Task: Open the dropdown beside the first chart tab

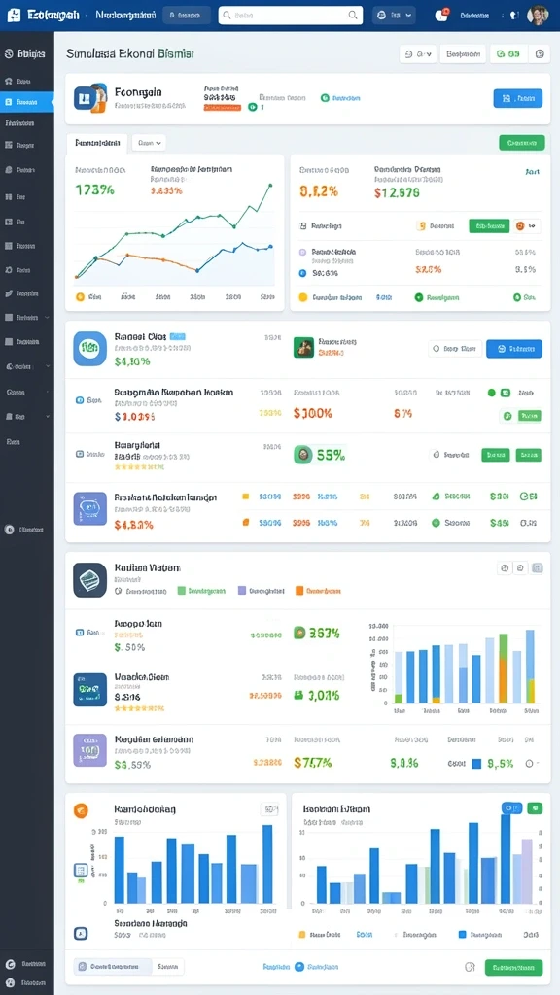Action: click(x=149, y=144)
